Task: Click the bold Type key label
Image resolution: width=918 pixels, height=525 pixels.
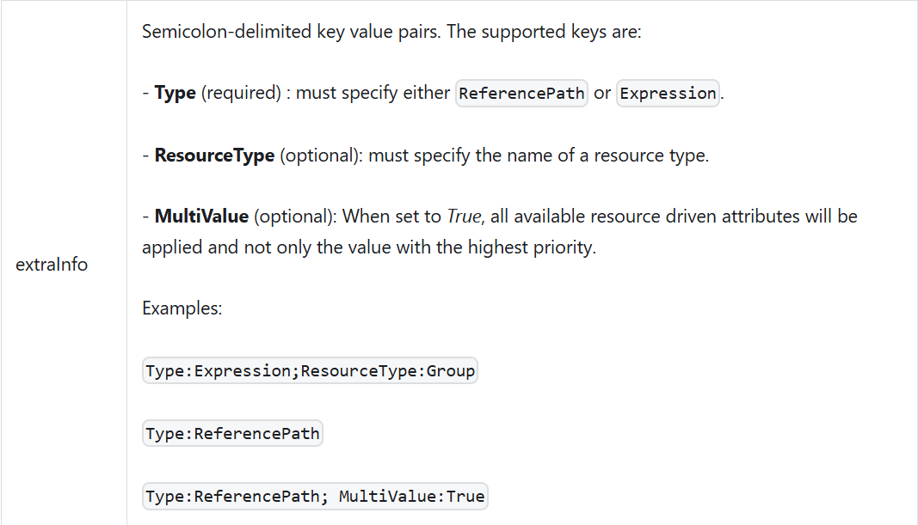Action: pos(175,93)
